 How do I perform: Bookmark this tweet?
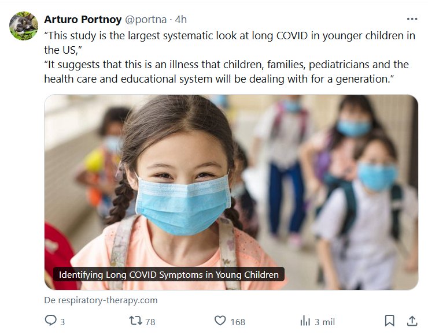[390, 321]
